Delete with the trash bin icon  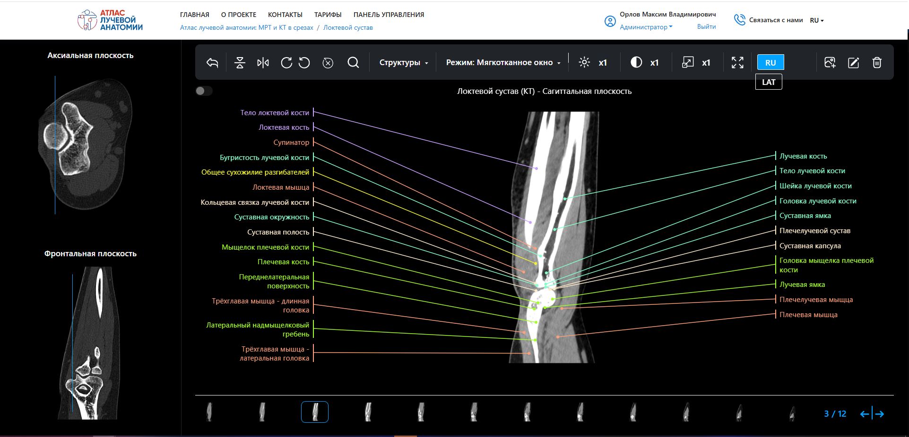click(876, 63)
